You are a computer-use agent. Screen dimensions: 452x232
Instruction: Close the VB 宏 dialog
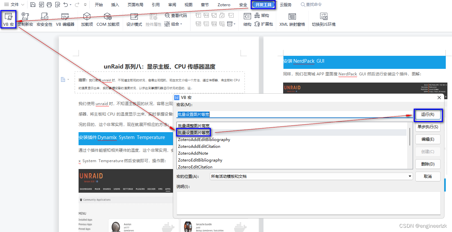[439, 97]
